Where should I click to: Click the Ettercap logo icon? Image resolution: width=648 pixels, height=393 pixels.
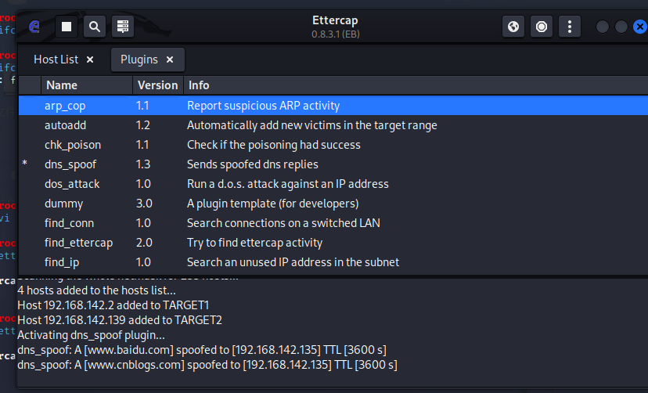pos(34,27)
